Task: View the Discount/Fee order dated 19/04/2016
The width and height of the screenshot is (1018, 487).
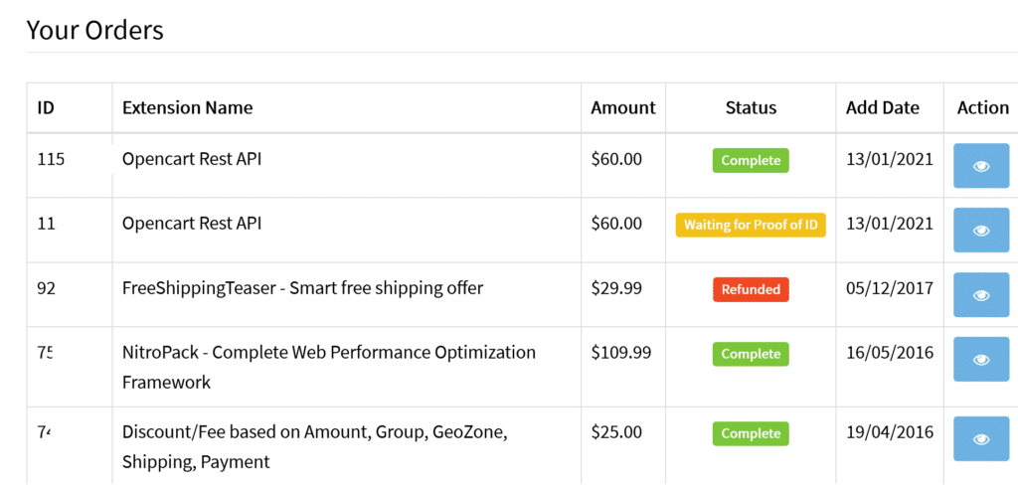Action: point(981,439)
